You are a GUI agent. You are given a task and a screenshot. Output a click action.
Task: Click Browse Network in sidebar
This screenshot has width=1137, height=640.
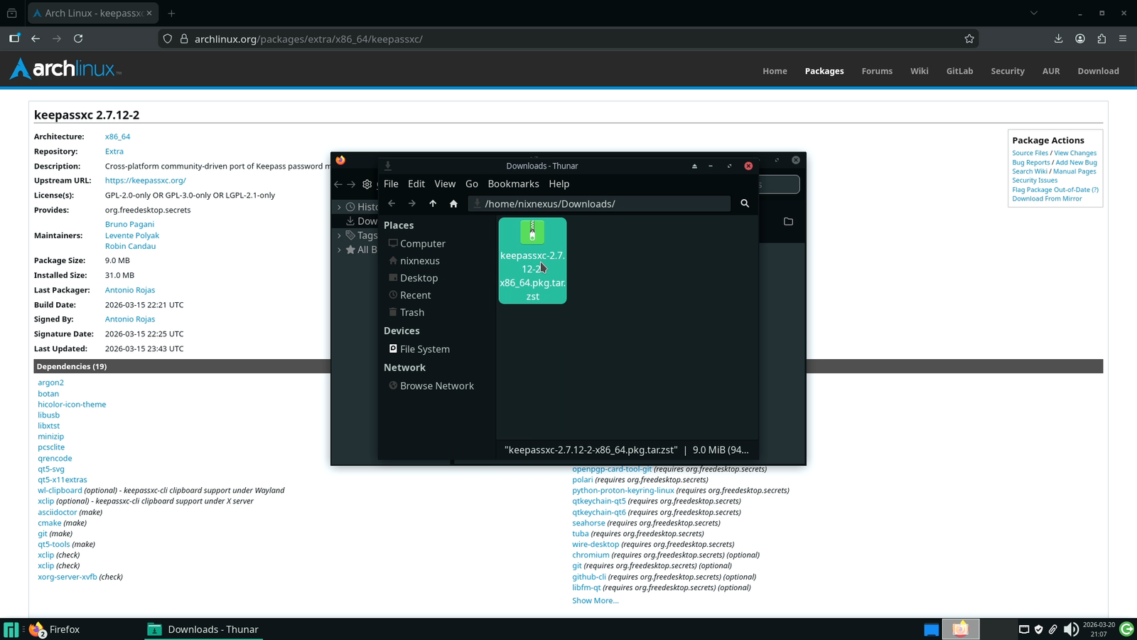point(436,385)
